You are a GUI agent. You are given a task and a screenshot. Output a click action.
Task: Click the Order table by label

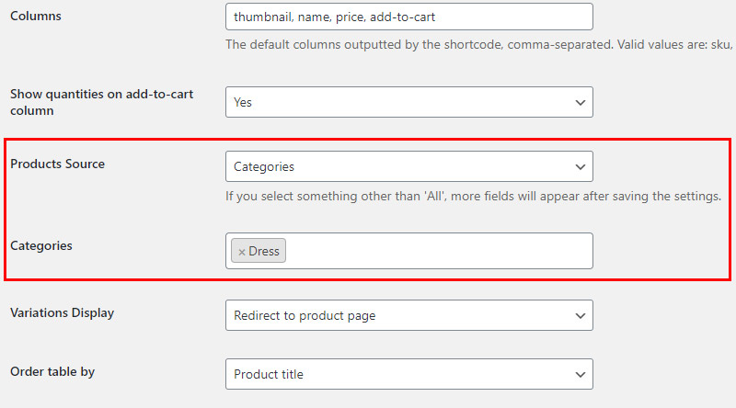(52, 371)
